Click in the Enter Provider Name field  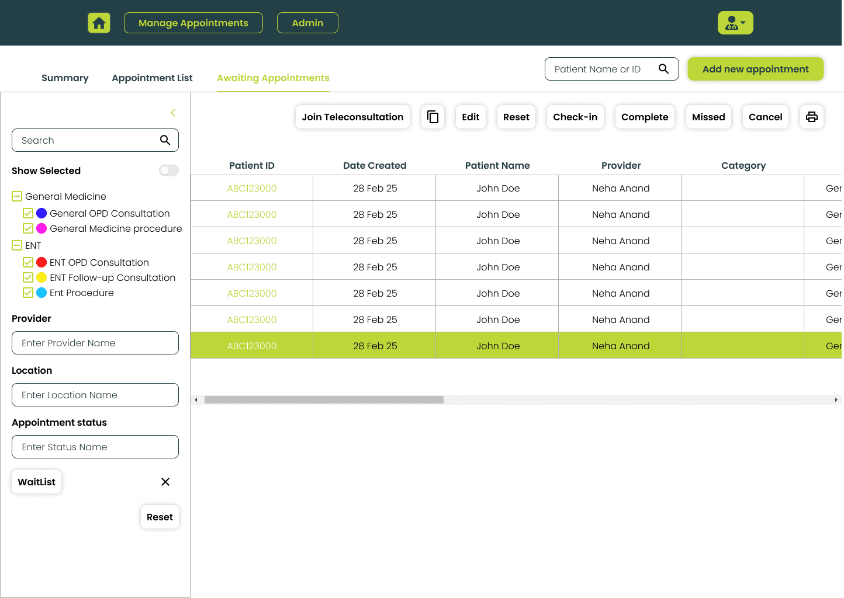coord(95,343)
